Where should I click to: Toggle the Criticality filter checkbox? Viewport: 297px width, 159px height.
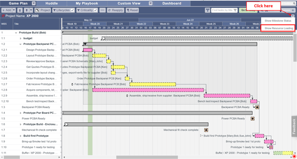(95, 10)
